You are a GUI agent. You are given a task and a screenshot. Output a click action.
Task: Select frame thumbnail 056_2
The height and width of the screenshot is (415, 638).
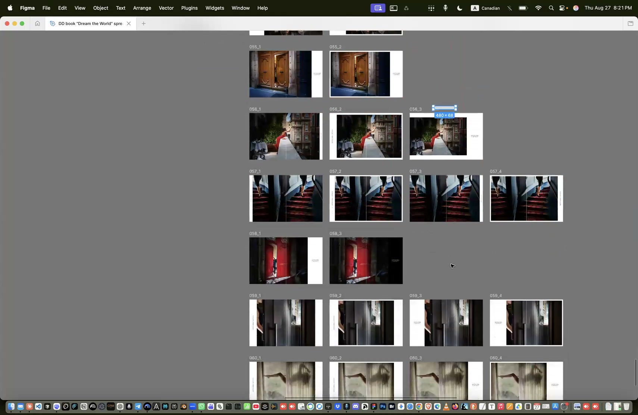(x=366, y=136)
